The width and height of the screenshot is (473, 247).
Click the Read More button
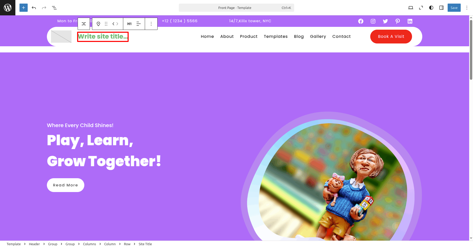click(66, 185)
